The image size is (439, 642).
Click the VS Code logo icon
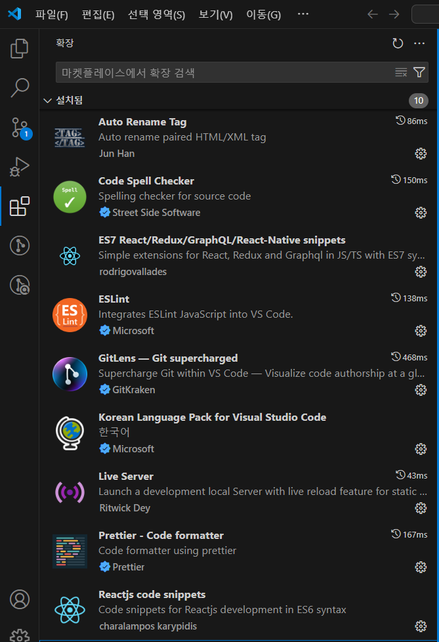14,14
